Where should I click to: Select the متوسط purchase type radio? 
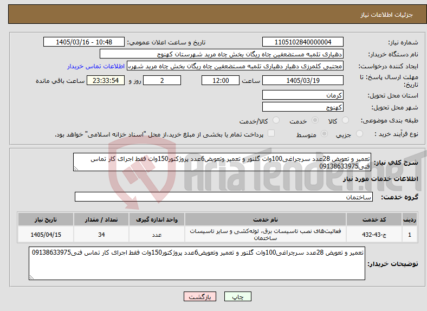pyautogui.click(x=325, y=133)
